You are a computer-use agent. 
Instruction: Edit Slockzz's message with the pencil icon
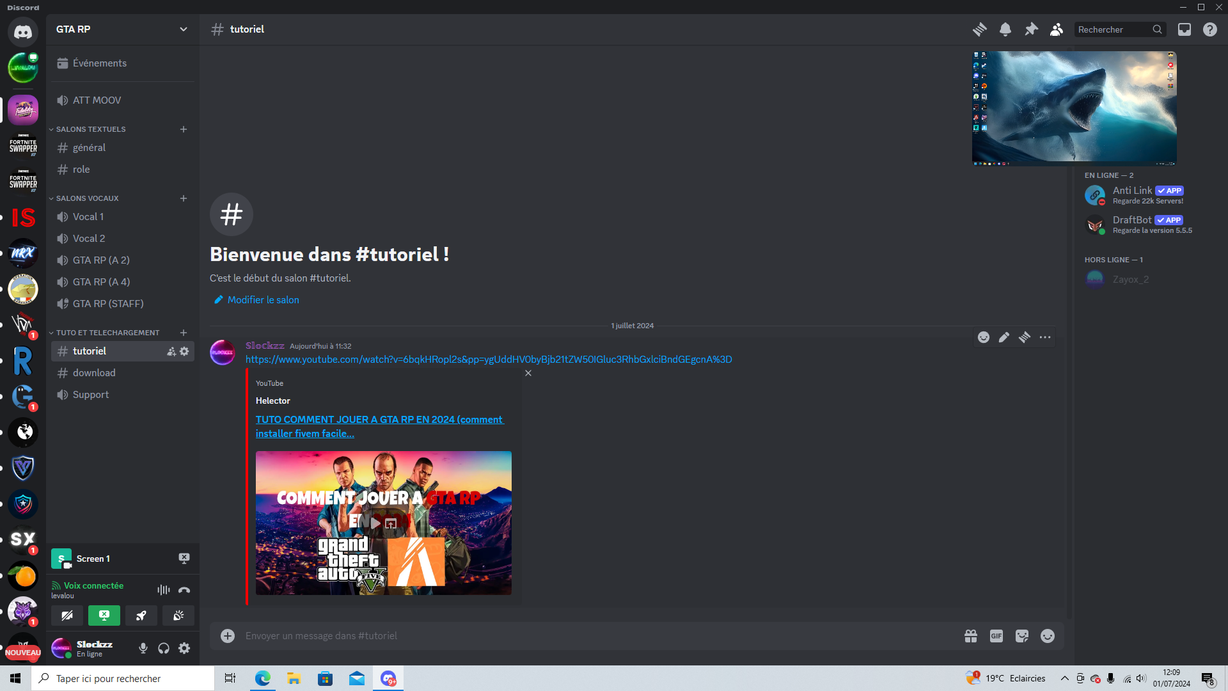(1004, 337)
